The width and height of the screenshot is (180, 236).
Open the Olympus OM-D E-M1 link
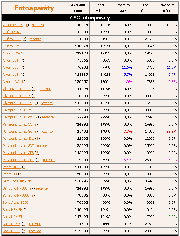18,110
